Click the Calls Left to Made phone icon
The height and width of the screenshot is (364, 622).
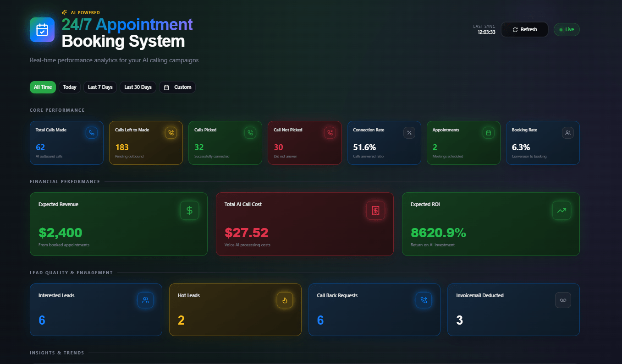coord(171,133)
